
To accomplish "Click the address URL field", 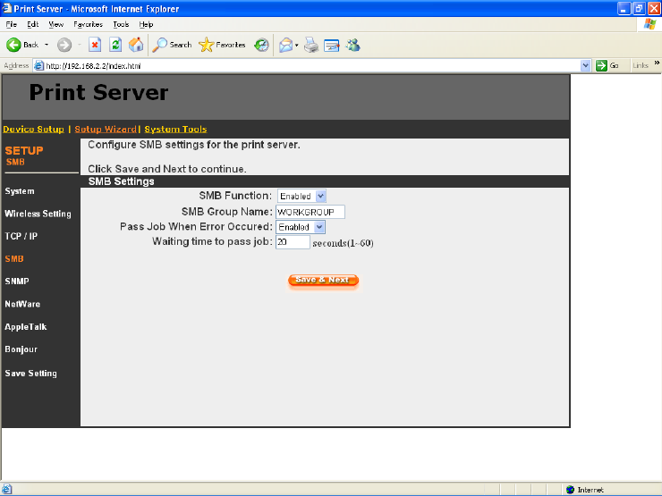I will coord(311,66).
